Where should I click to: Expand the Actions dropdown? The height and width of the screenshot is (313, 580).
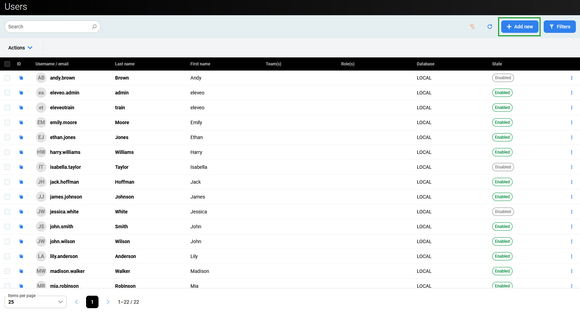pos(20,48)
